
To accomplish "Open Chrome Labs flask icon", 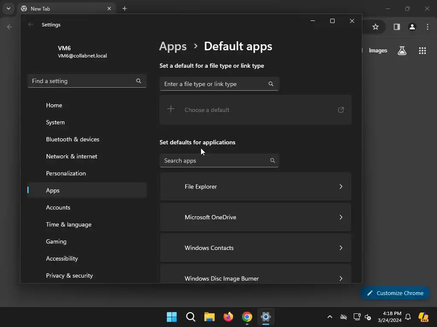I will coord(402,51).
